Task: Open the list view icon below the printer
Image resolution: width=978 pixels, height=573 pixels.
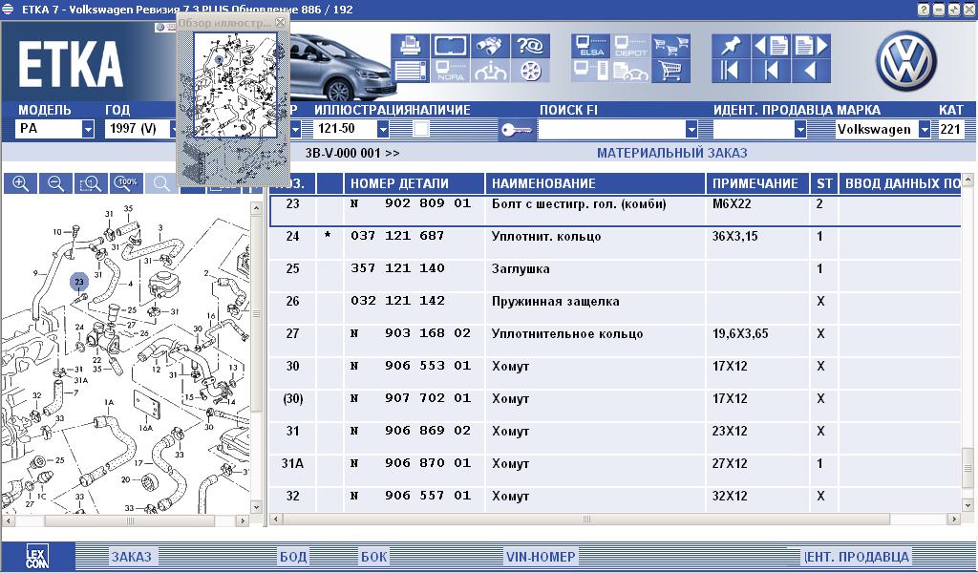Action: [411, 71]
